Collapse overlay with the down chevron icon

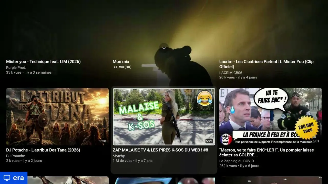click(164, 48)
